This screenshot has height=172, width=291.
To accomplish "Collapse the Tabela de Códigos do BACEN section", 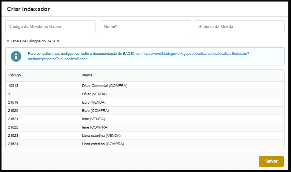I will (x=32, y=41).
